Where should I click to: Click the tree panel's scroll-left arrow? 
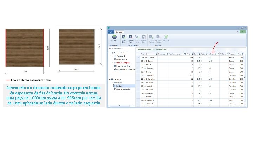pos(109,106)
